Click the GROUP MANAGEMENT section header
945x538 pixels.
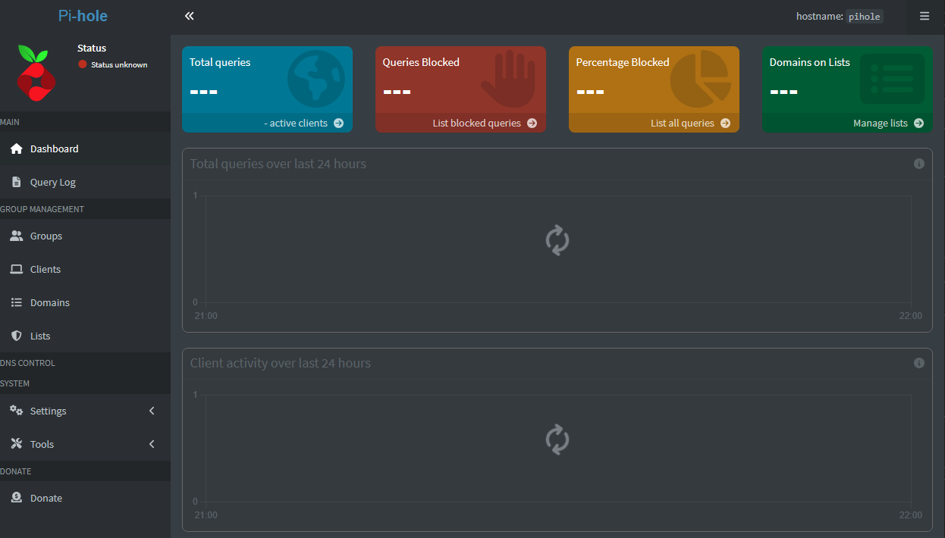42,209
